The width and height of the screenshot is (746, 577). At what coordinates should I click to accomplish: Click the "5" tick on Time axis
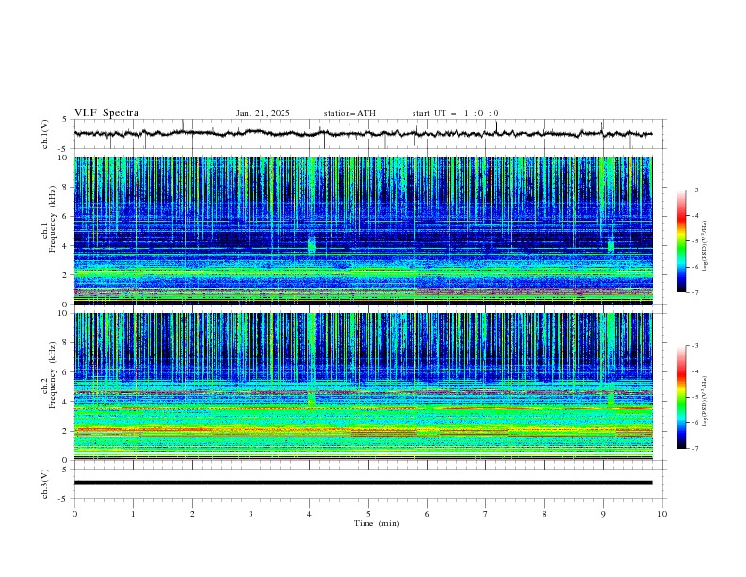tap(368, 514)
